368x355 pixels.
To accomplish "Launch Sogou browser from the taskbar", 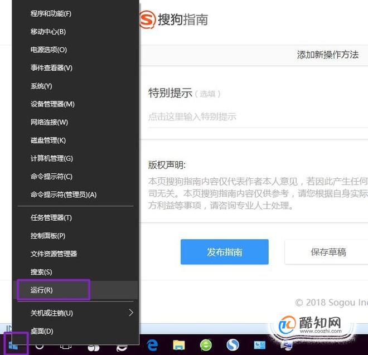I will point(233,345).
